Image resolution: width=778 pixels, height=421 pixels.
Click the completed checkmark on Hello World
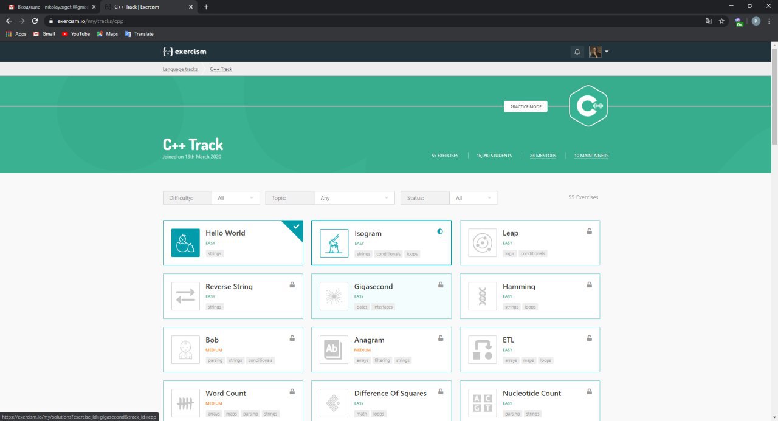296,226
